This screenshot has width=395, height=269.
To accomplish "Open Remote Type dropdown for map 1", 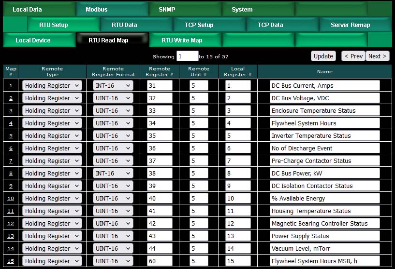I will click(x=52, y=86).
